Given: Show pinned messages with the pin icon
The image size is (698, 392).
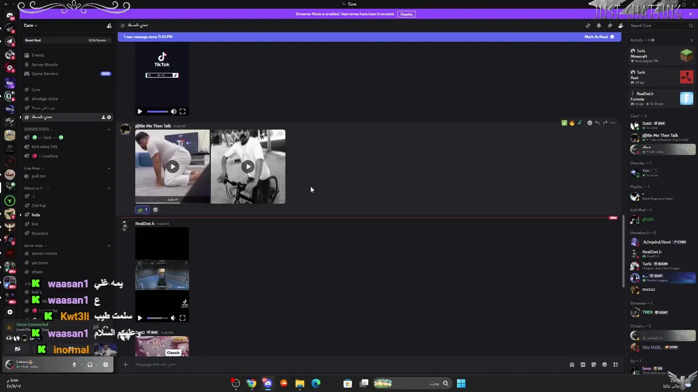Looking at the screenshot, I should (x=610, y=26).
